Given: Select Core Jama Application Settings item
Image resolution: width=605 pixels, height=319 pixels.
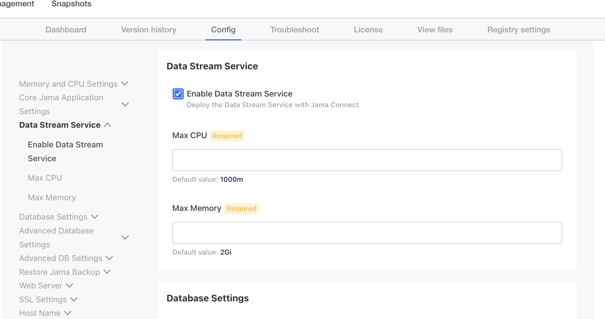Looking at the screenshot, I should pos(61,104).
